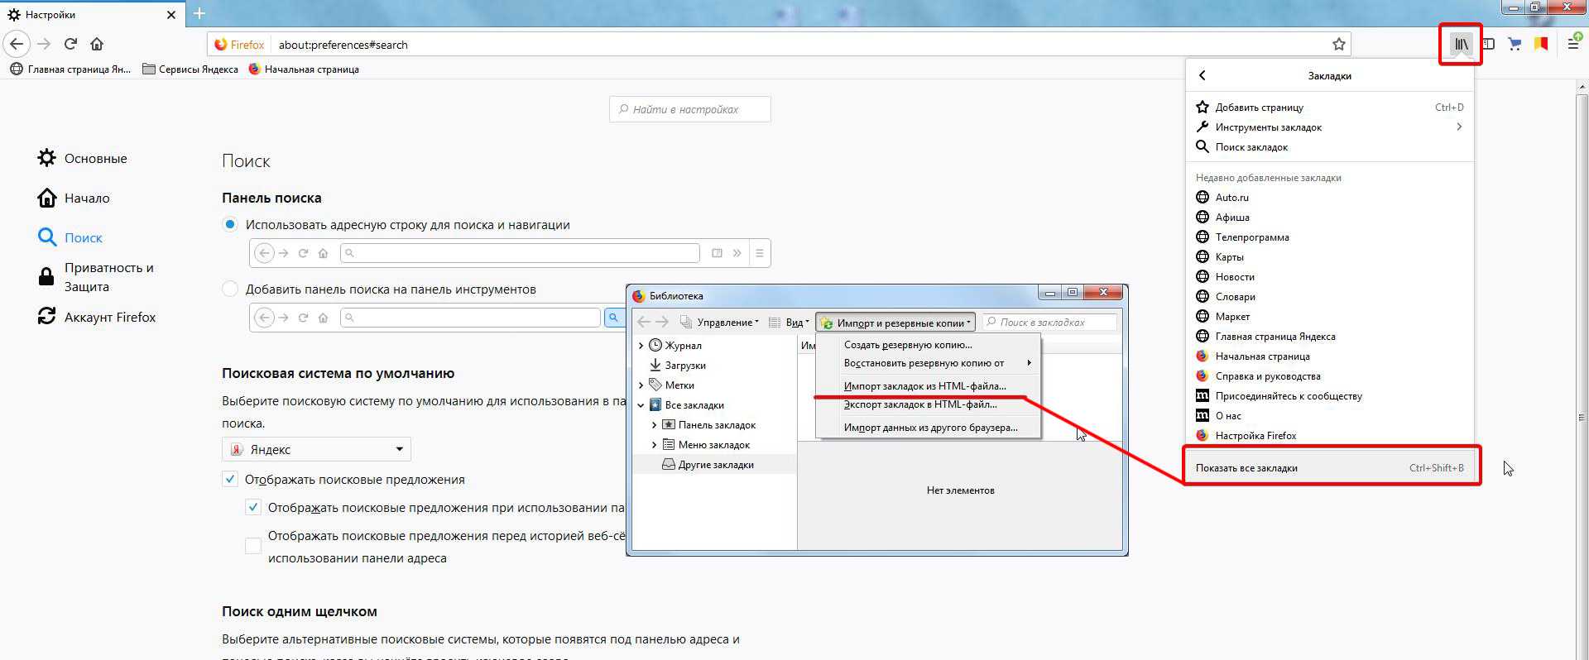1589x660 pixels.
Task: Go back one page in Firefox
Action: [17, 44]
